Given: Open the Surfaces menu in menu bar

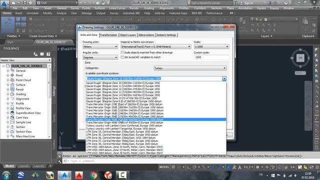Looking at the screenshot, I should 99,8.
